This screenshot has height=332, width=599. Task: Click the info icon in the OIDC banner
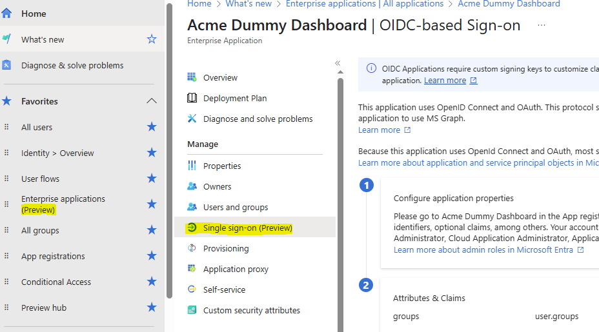[x=371, y=68]
